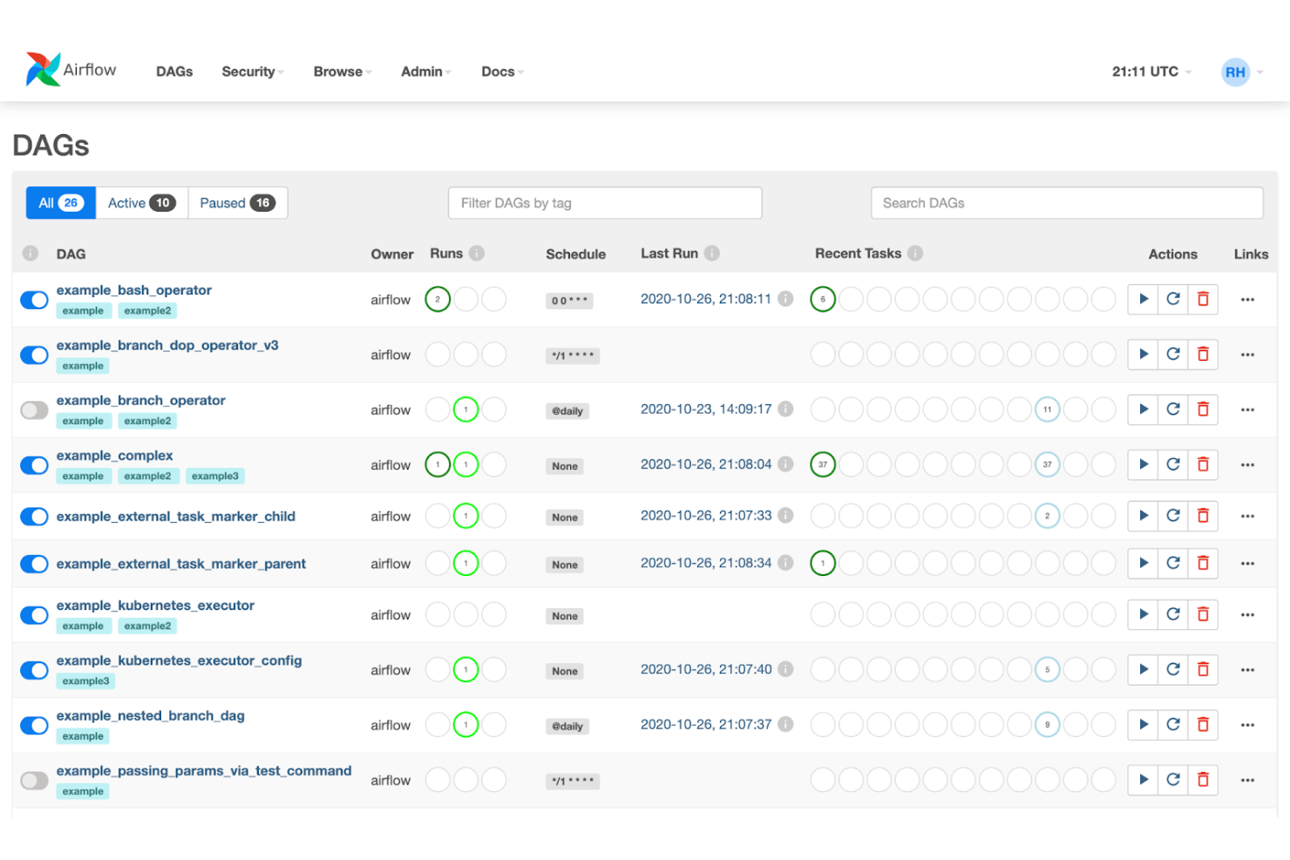
Task: Focus the Filter DAGs by tag field
Action: (605, 203)
